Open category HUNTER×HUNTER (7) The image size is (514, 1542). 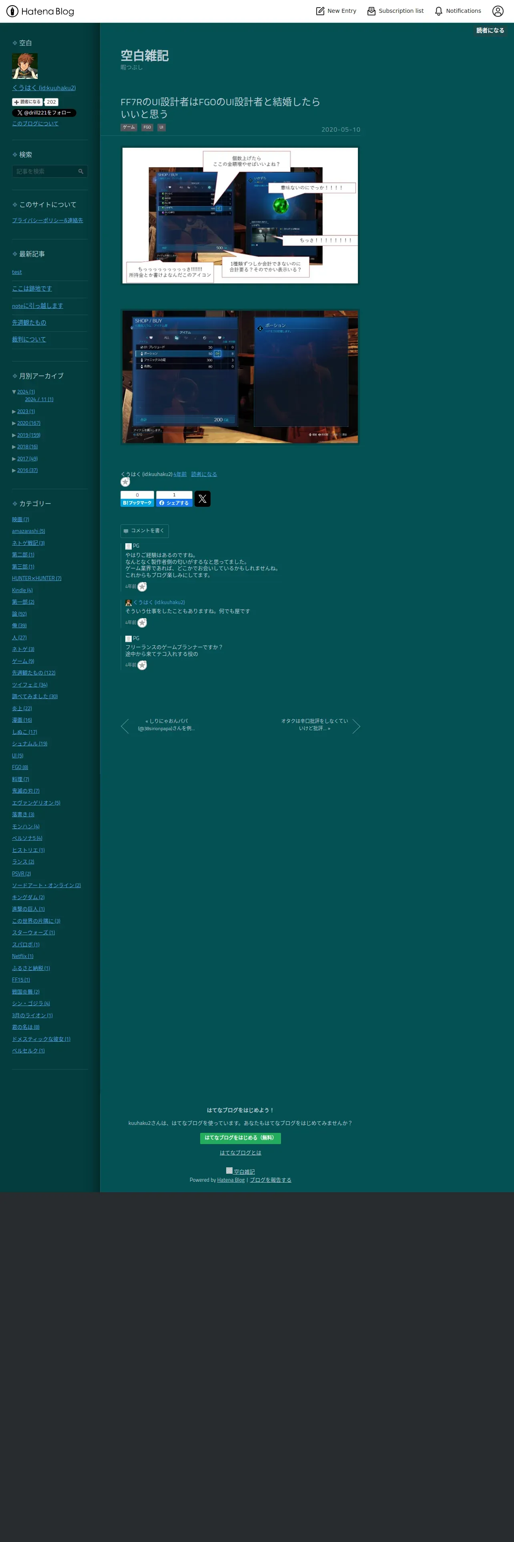coord(36,578)
